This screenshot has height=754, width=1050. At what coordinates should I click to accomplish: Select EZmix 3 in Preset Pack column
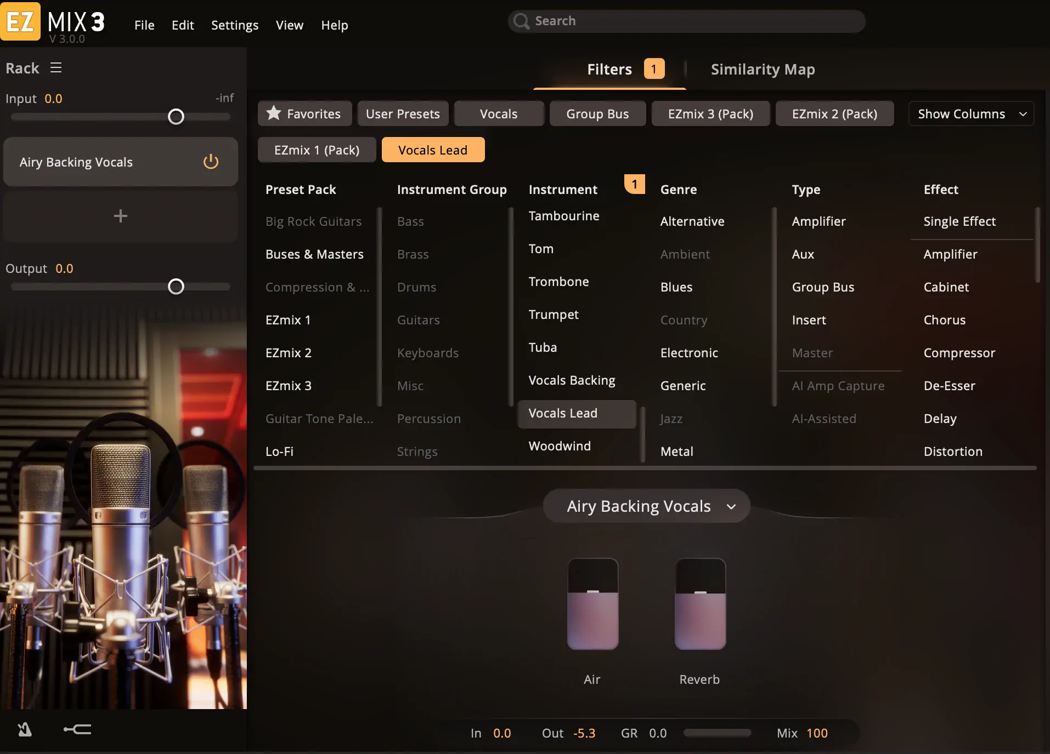(x=289, y=386)
